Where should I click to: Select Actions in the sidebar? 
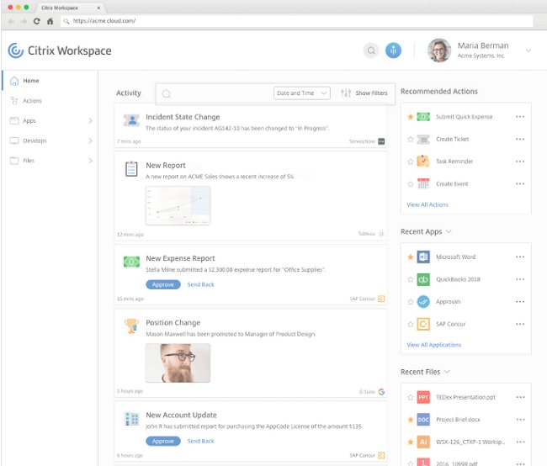pos(50,101)
